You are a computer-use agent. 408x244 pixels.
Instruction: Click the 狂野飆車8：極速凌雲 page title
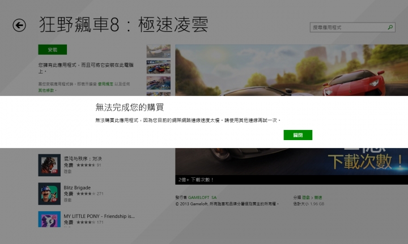point(124,25)
